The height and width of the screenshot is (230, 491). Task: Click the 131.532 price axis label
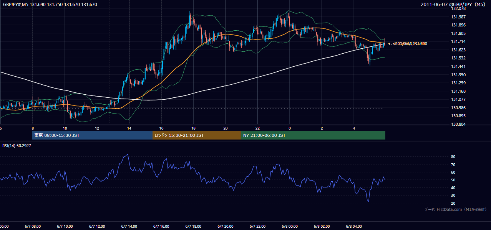[459, 58]
